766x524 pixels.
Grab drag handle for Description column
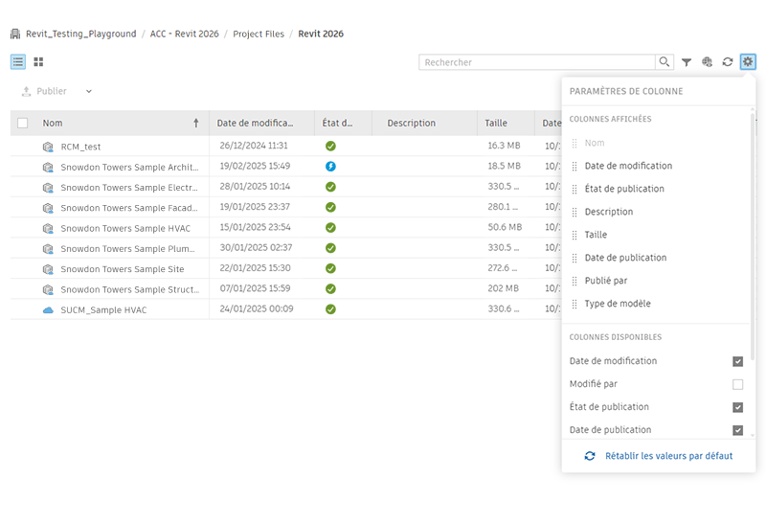(x=574, y=212)
